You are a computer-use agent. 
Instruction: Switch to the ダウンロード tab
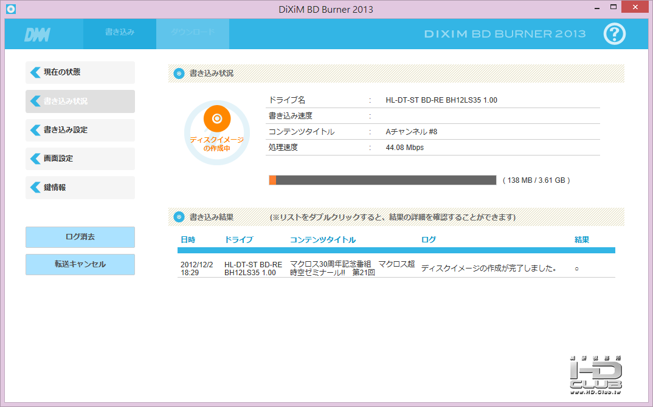click(193, 33)
